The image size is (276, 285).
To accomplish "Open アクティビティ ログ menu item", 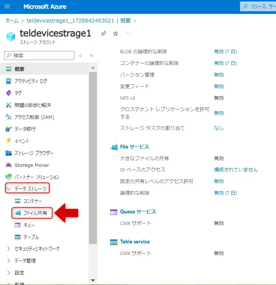I will coord(30,81).
